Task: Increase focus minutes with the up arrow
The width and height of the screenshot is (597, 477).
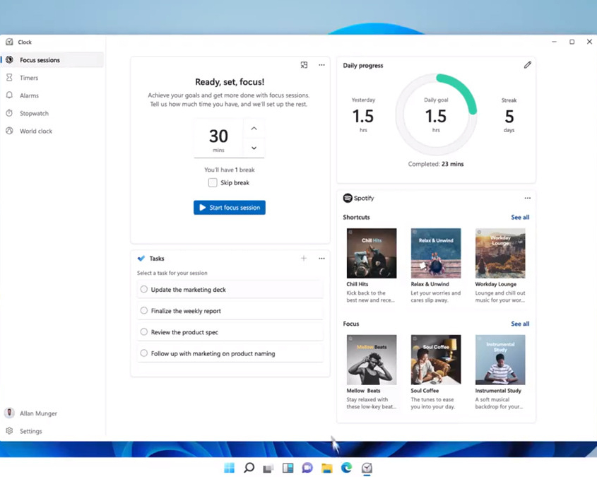Action: tap(254, 129)
